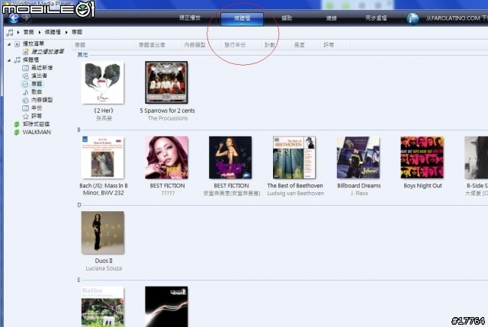488x327 pixels.
Task: Collapse the 播放清單 tree node
Action: click(9, 44)
